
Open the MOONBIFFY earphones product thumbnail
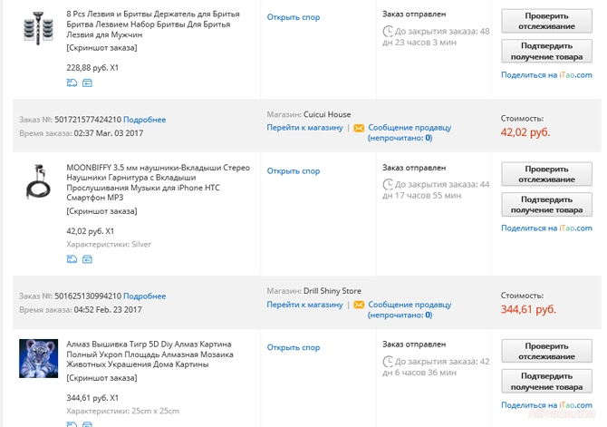[x=38, y=182]
